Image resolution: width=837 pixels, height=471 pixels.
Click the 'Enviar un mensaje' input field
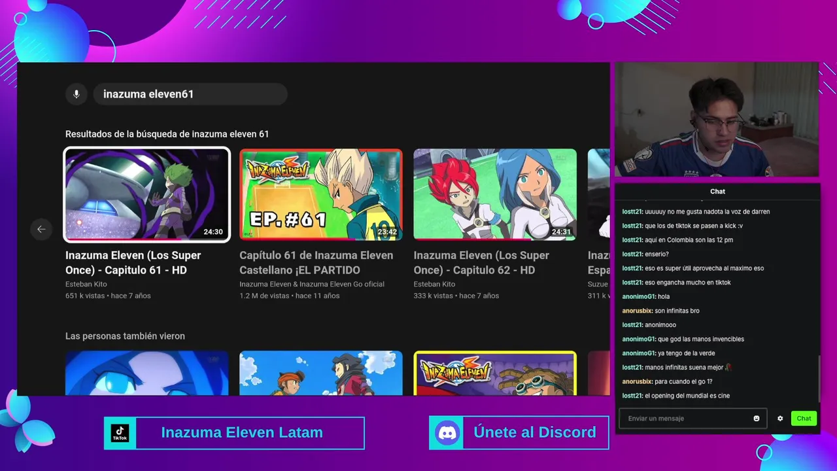(692, 419)
